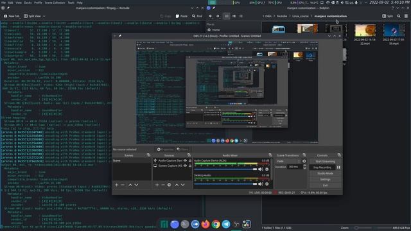The image size is (411, 231).
Task: Open the OBS Docks menu
Action: [x=28, y=3]
